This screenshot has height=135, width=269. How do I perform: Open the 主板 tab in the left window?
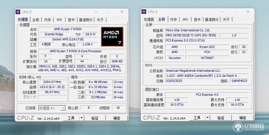click(36, 20)
